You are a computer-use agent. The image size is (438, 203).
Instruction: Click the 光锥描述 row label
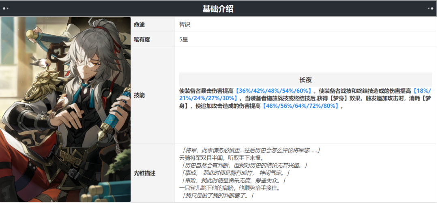144,173
